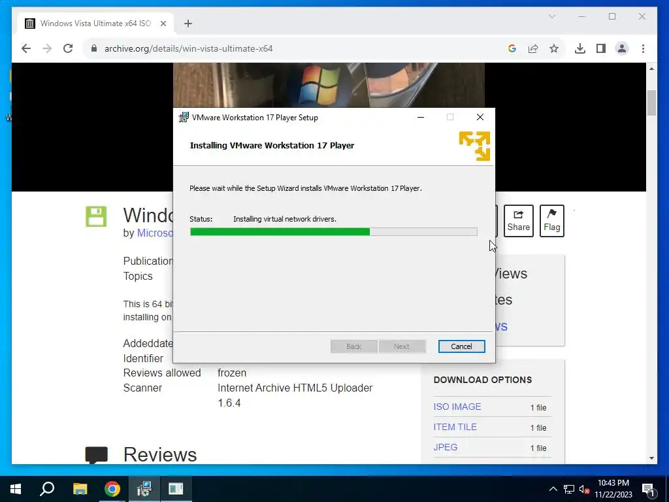Bookmark this tab with the star icon
The width and height of the screenshot is (669, 502).
[554, 48]
